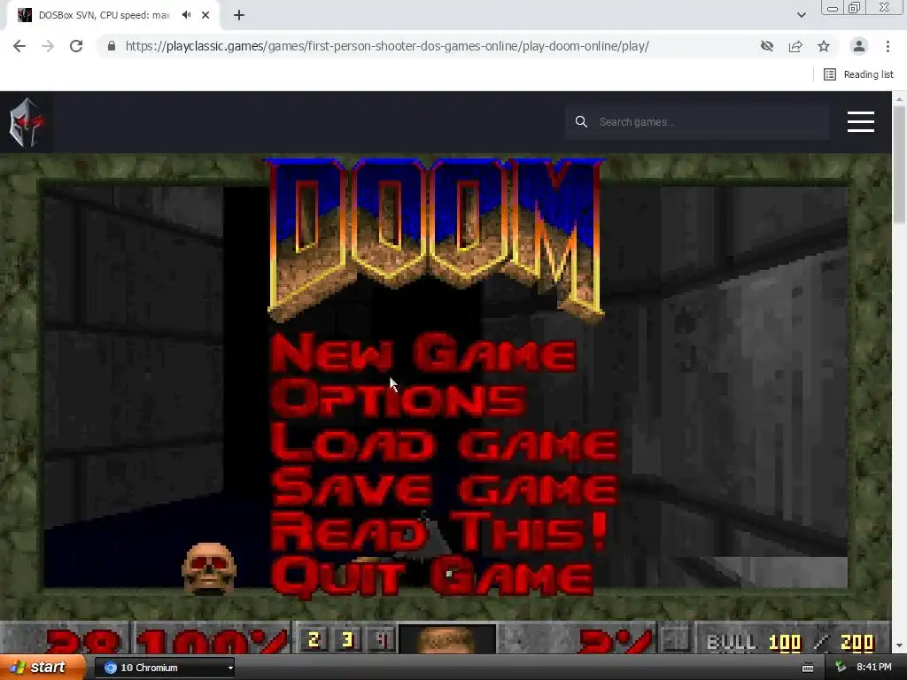
Task: Go back to the previous page
Action: click(x=19, y=46)
